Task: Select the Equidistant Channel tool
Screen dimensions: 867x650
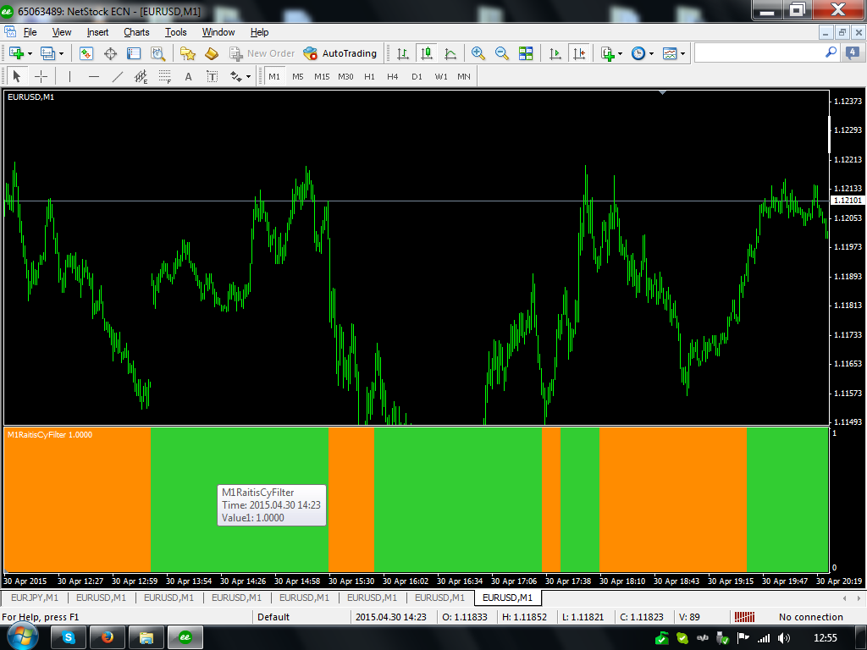Action: pyautogui.click(x=141, y=76)
